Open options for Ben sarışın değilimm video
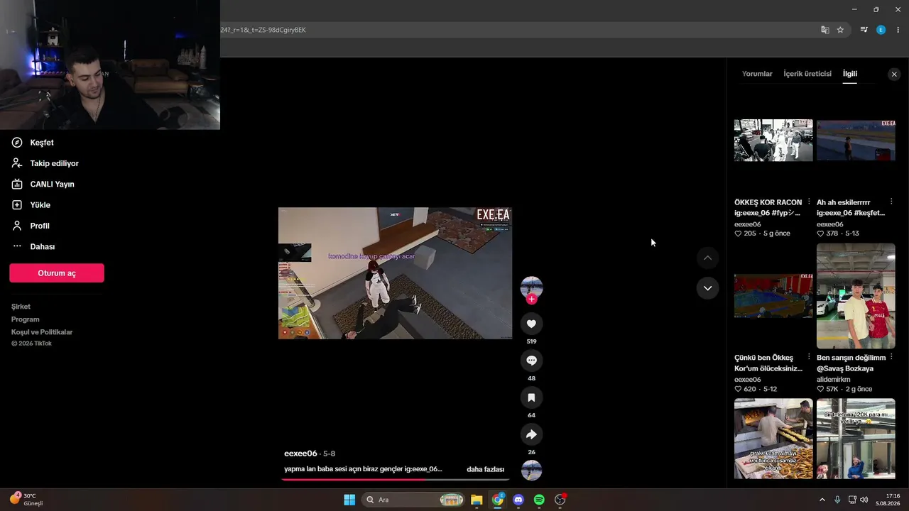 891,357
